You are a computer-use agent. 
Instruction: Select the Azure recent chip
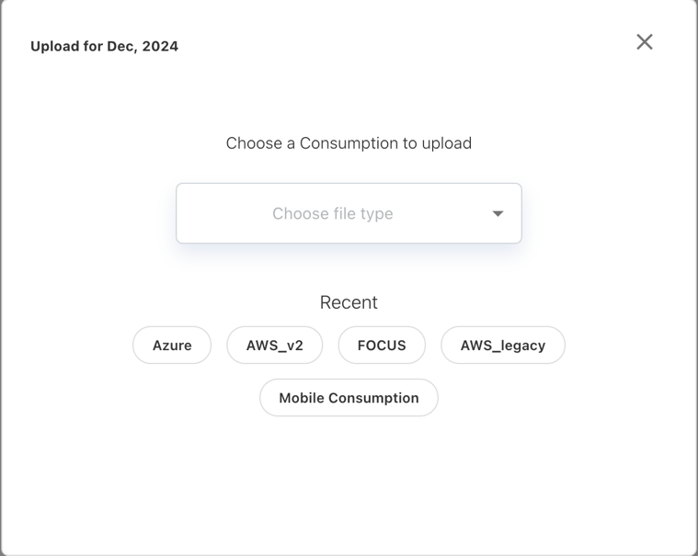tap(172, 346)
